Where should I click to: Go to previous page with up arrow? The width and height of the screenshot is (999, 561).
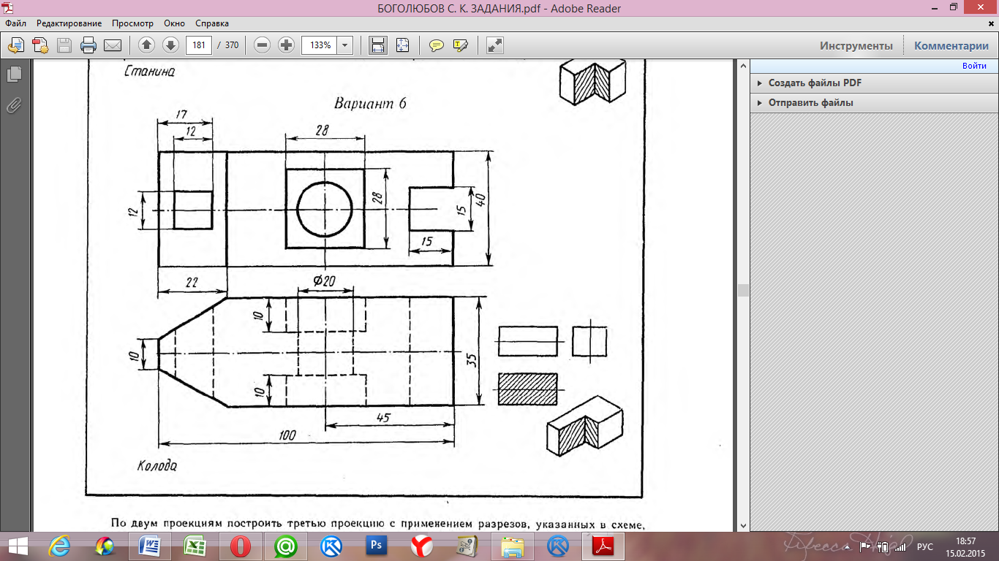[x=146, y=45]
